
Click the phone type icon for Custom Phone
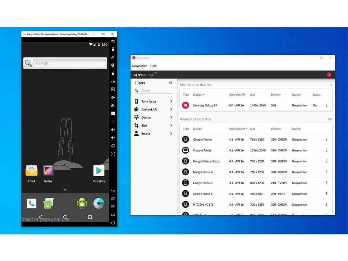point(186,139)
